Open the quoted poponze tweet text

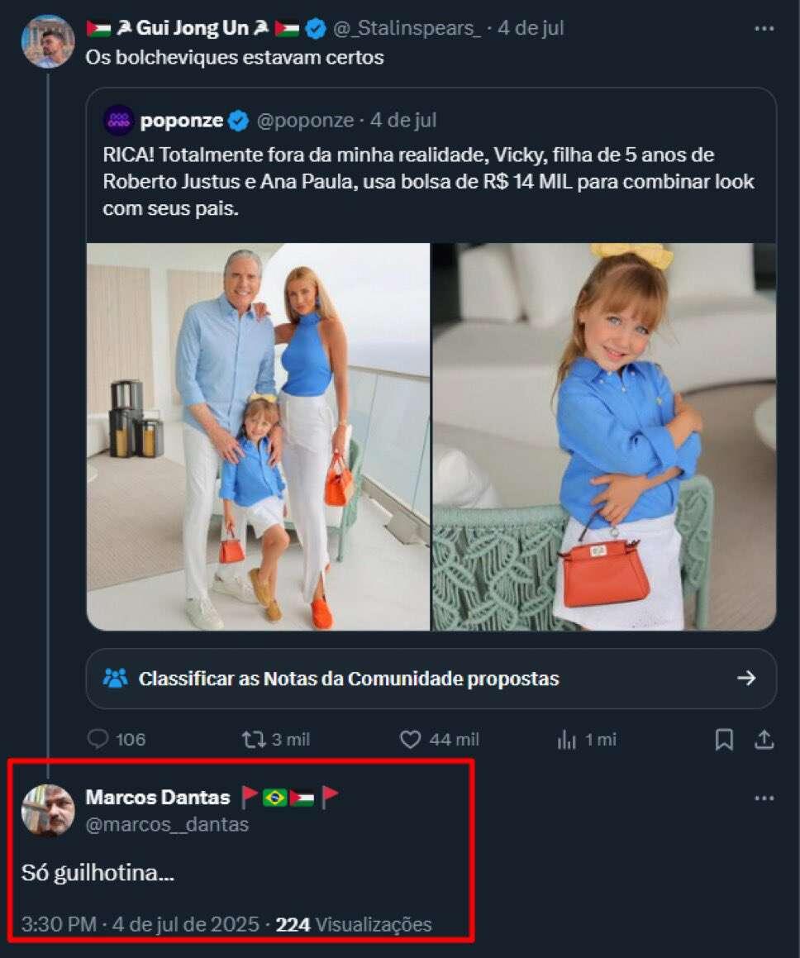[x=428, y=182]
